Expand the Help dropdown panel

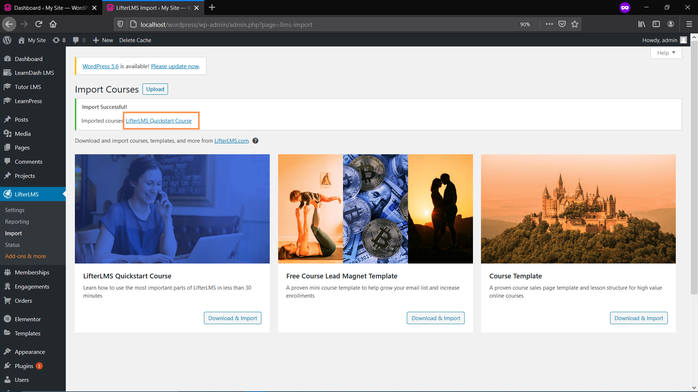(x=666, y=53)
